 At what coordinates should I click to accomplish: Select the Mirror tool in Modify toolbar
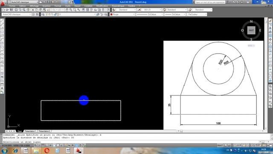coord(270,28)
